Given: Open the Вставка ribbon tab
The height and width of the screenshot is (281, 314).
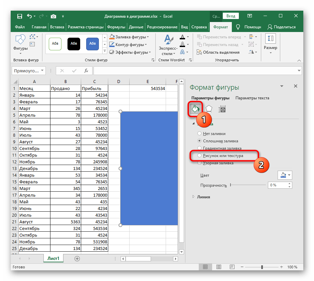Looking at the screenshot, I should pos(57,27).
